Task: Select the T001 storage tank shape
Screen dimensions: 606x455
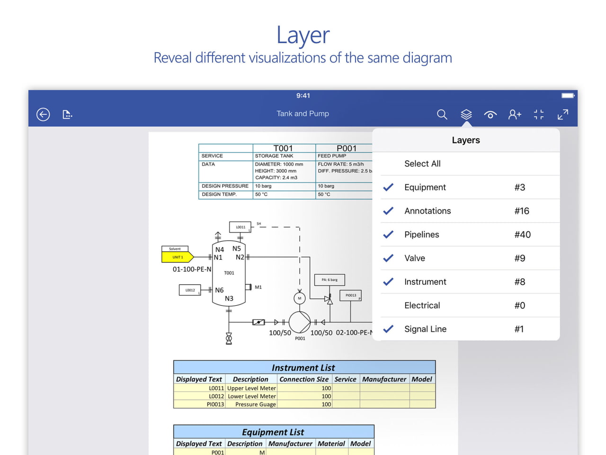Action: 229,273
